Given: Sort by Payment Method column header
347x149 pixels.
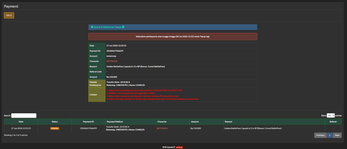Looking at the screenshot, I should [131, 122].
